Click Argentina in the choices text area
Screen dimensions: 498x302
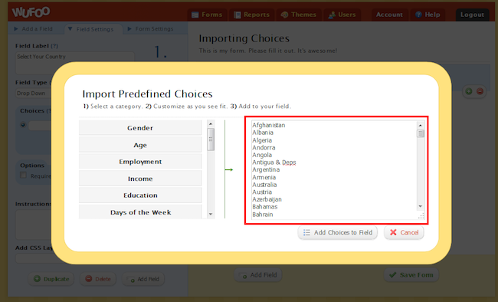(266, 169)
